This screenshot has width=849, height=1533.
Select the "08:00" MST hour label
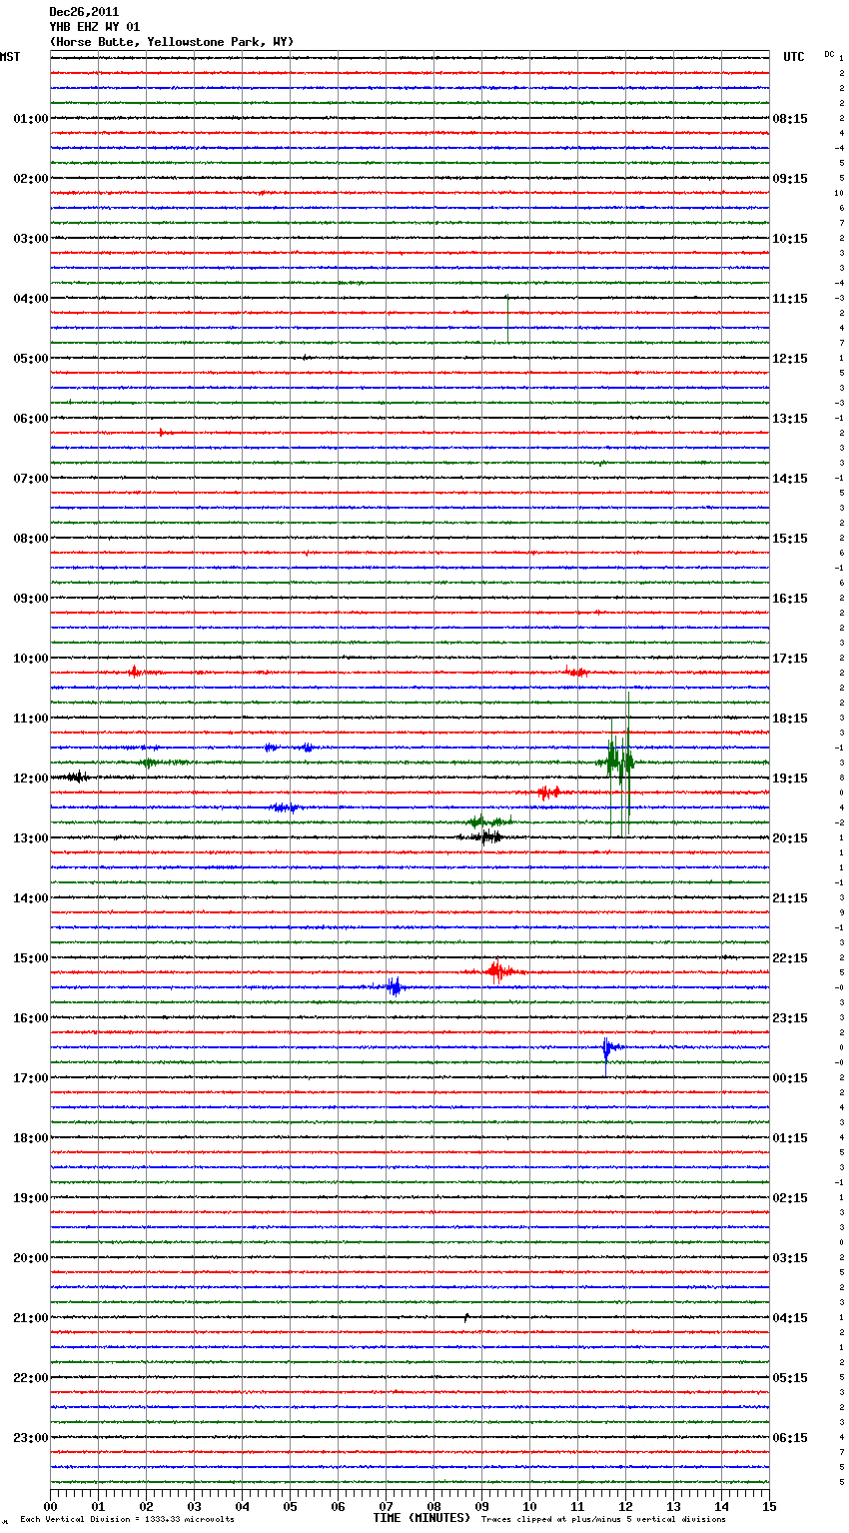click(x=31, y=539)
